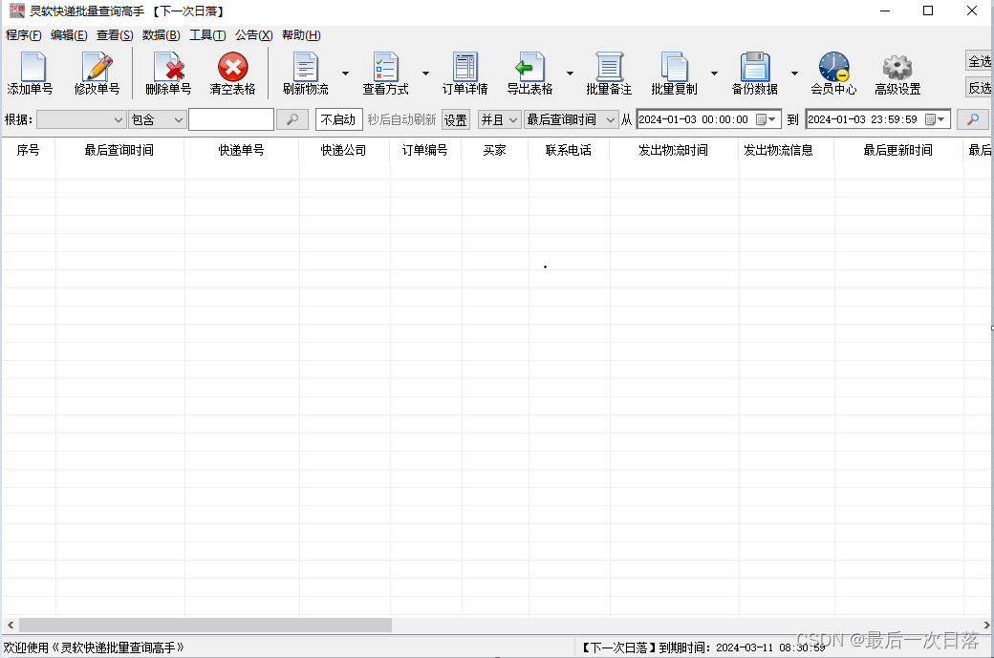The width and height of the screenshot is (994, 658).
Task: Expand the 查看方式 dropdown arrow
Action: coord(425,74)
